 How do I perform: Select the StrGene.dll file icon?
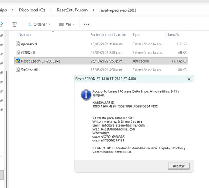click(x=17, y=70)
